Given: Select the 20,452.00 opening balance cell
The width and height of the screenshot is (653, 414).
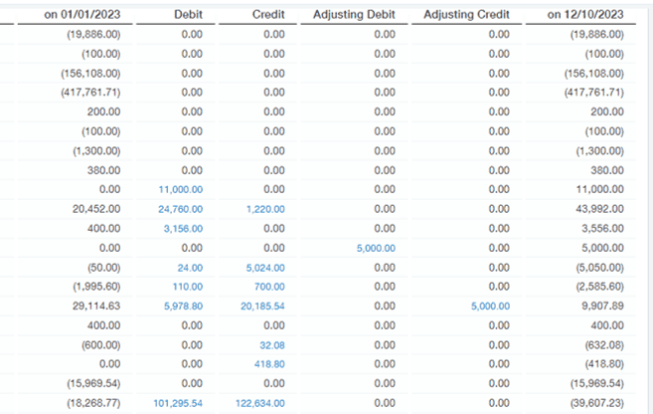Looking at the screenshot, I should (96, 209).
